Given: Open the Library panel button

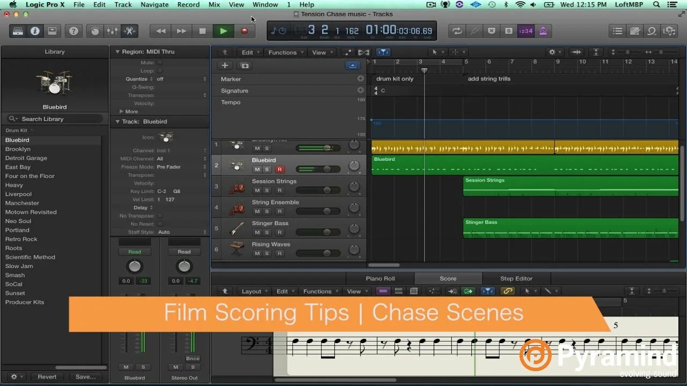Looking at the screenshot, I should 17,31.
